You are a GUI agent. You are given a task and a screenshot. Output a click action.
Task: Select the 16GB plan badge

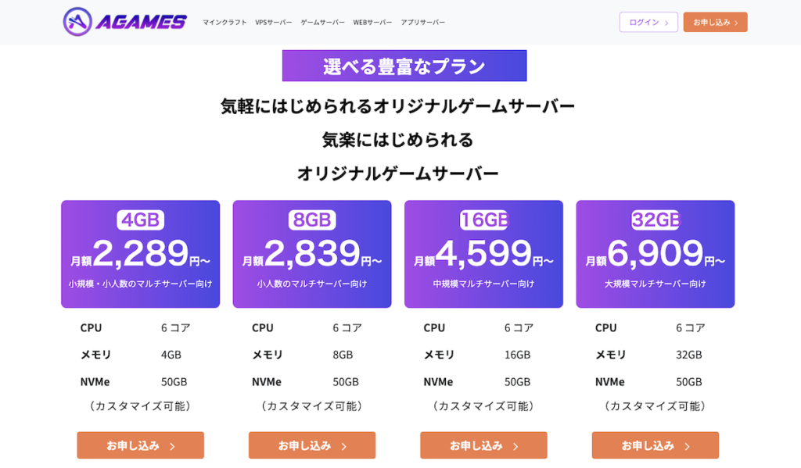pyautogui.click(x=483, y=220)
